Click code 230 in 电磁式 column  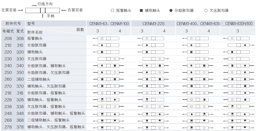[8, 59]
